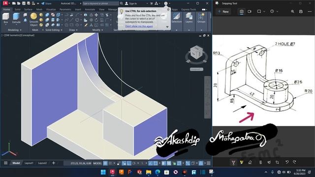This screenshot has width=315, height=177.
Task: Open File Explorer from taskbar
Action: tap(149, 172)
